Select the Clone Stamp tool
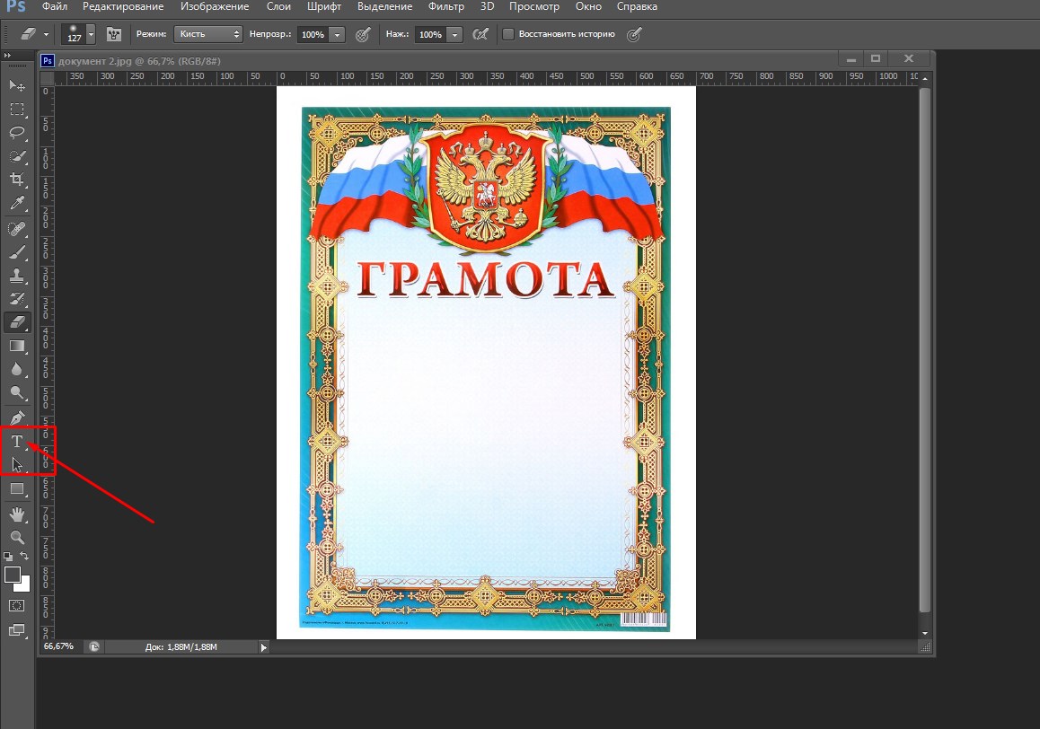 coord(17,275)
